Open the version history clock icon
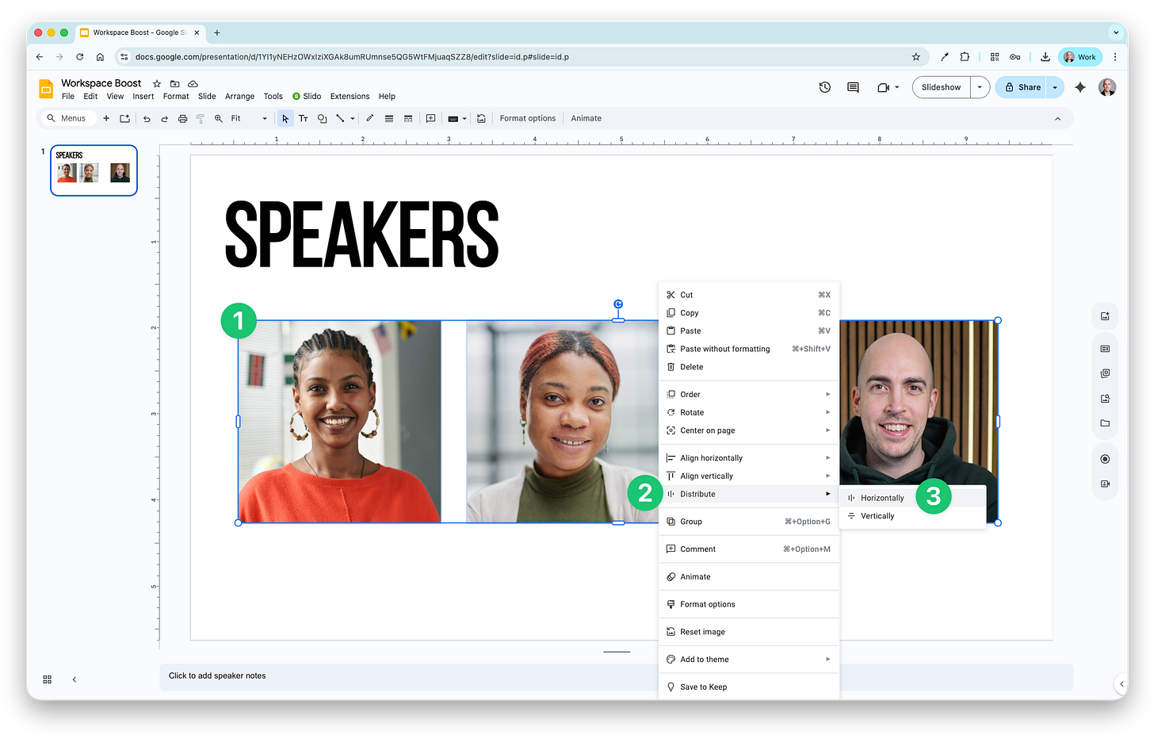This screenshot has width=1154, height=742. pos(824,87)
